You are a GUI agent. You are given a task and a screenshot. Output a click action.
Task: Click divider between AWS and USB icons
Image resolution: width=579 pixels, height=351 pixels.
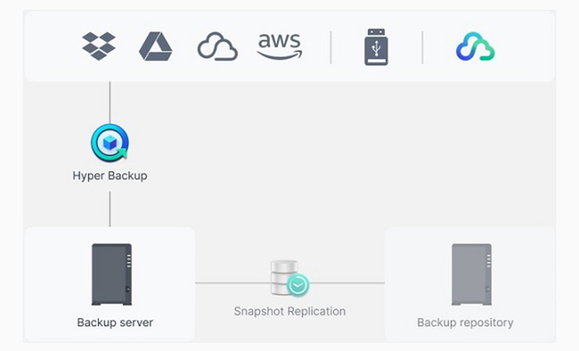(331, 47)
